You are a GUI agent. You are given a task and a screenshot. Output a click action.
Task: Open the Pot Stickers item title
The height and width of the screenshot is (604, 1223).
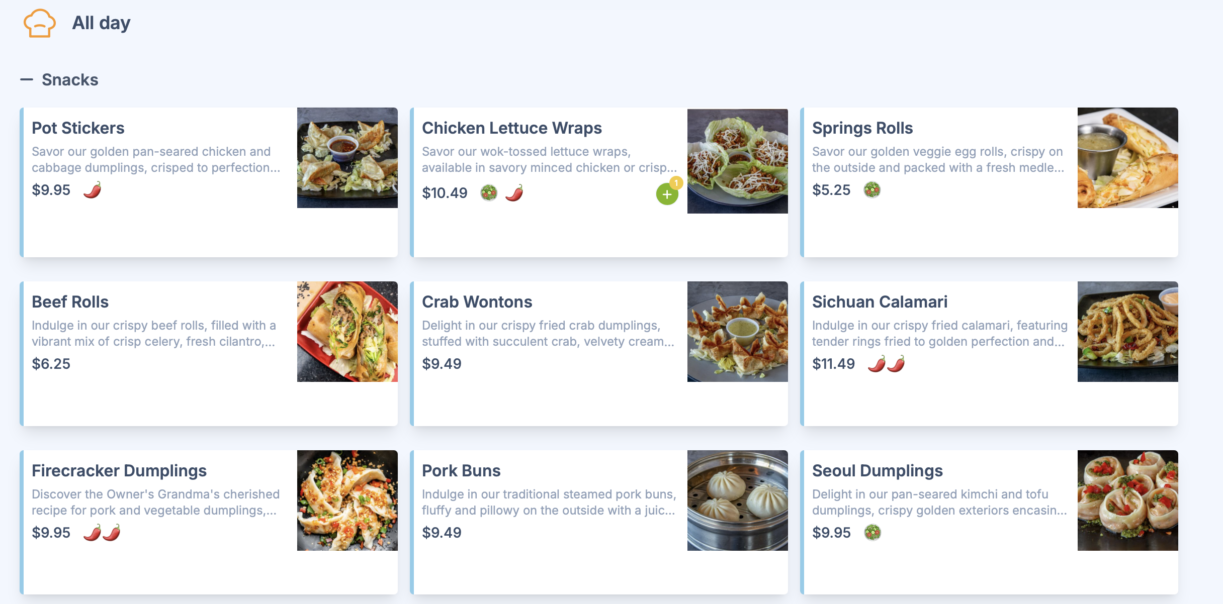78,128
